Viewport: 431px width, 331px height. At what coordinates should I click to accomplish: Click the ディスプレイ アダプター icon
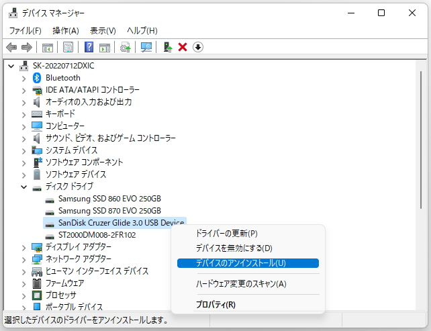coord(37,247)
